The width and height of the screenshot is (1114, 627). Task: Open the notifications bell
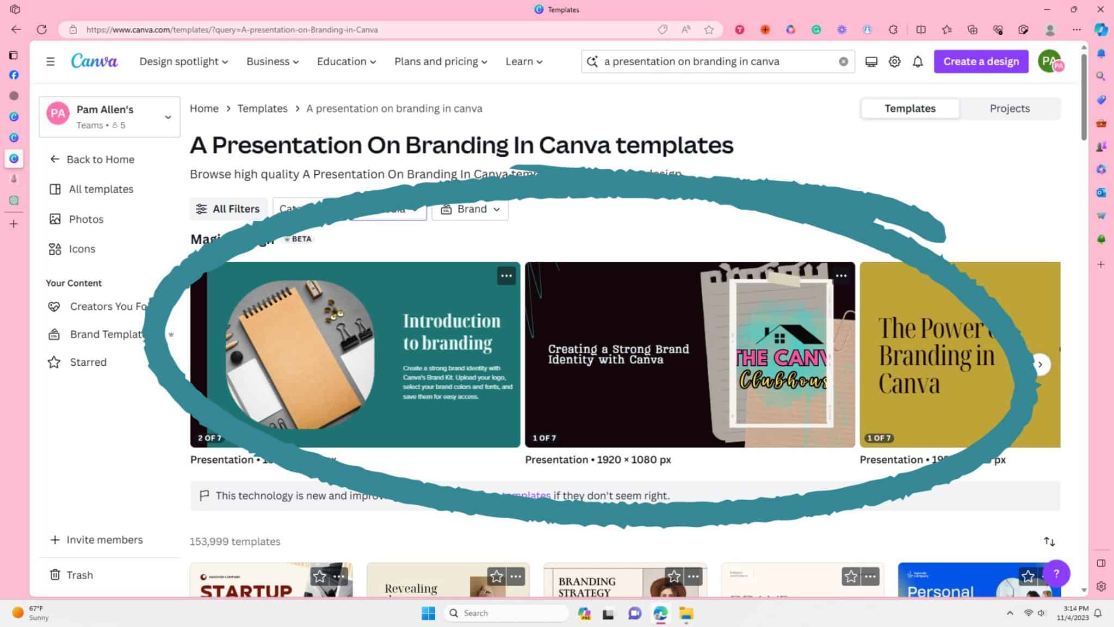918,62
